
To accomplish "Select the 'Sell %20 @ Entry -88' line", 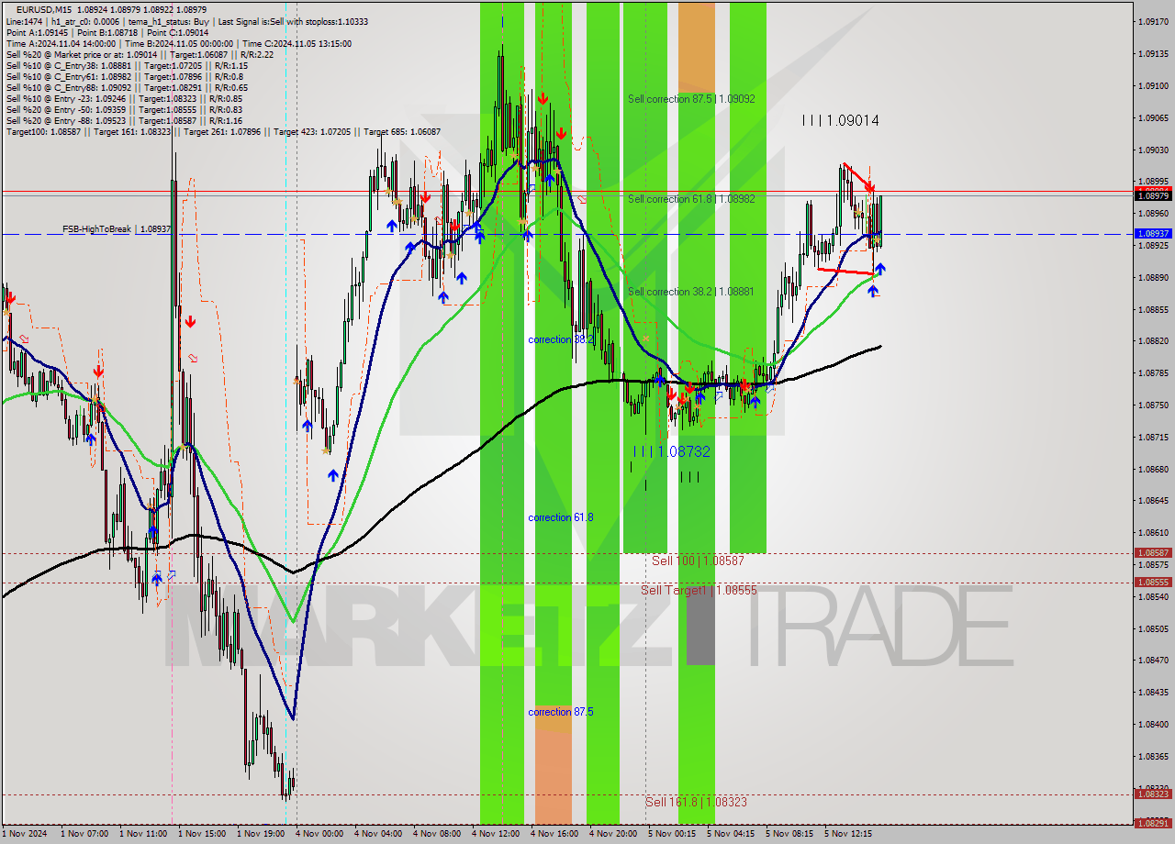I will click(x=124, y=120).
